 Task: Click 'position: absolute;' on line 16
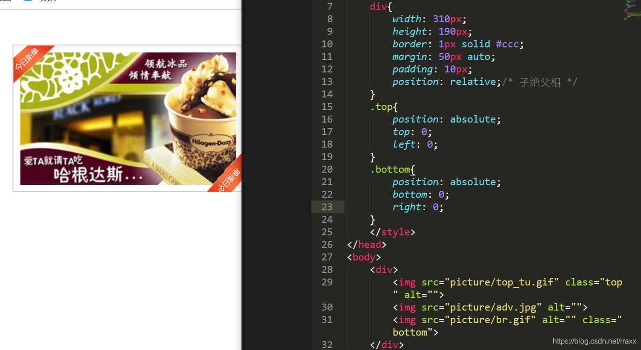(x=447, y=119)
